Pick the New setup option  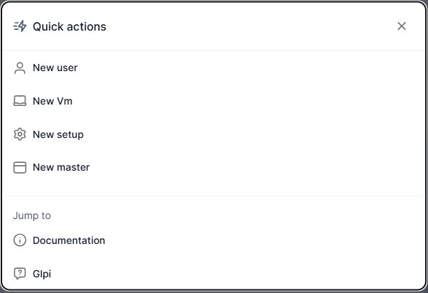pos(214,134)
